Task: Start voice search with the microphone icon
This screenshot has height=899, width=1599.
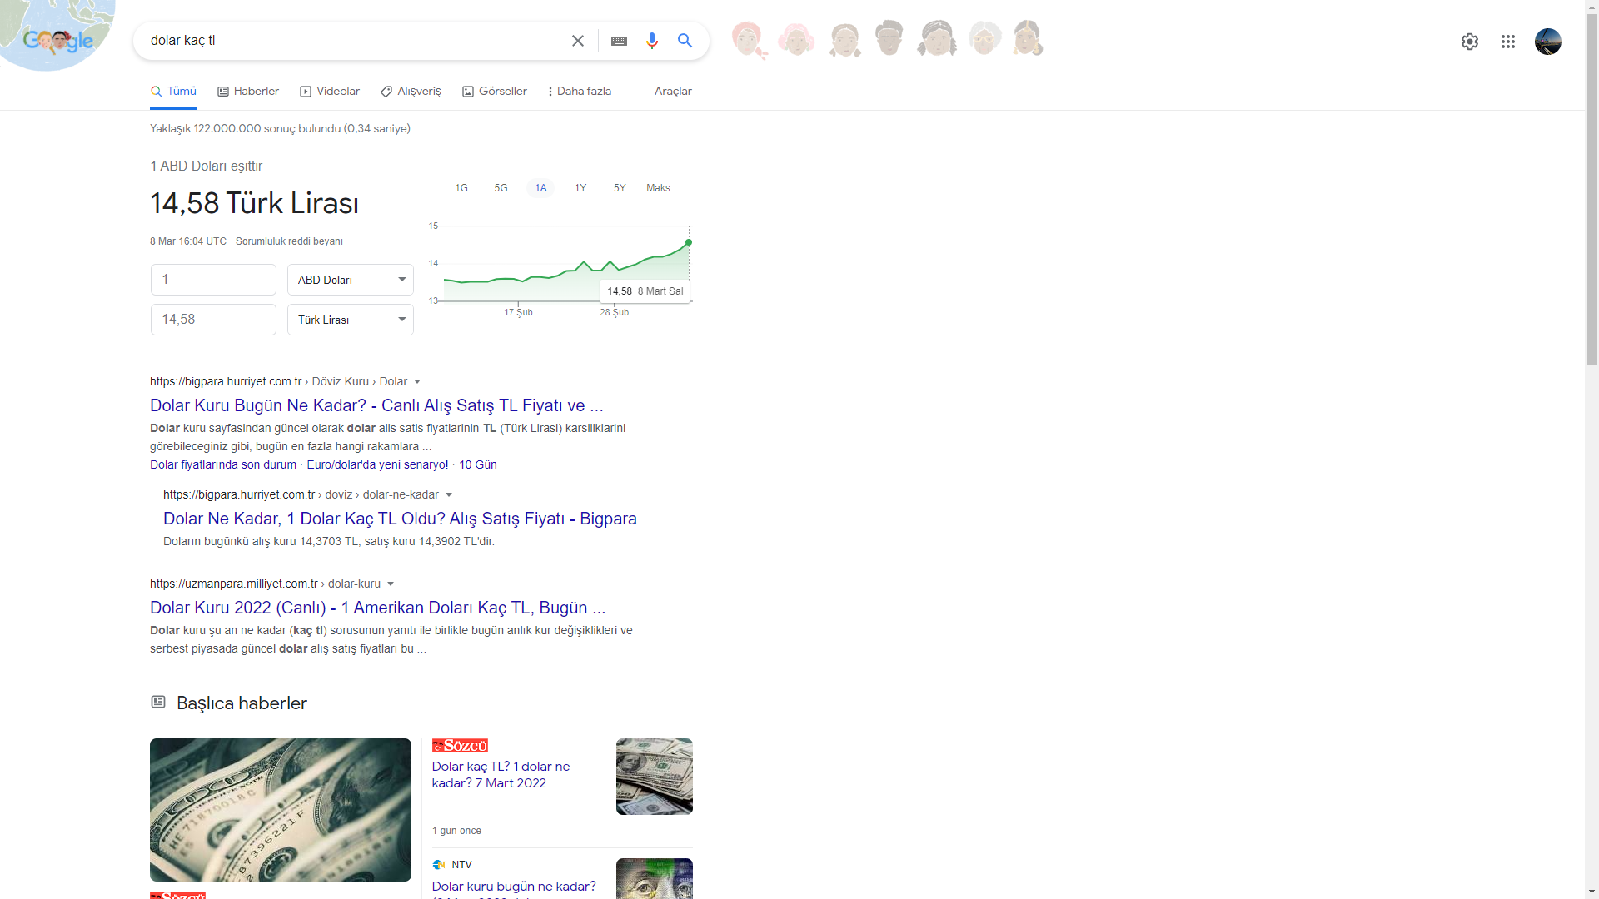Action: [652, 40]
